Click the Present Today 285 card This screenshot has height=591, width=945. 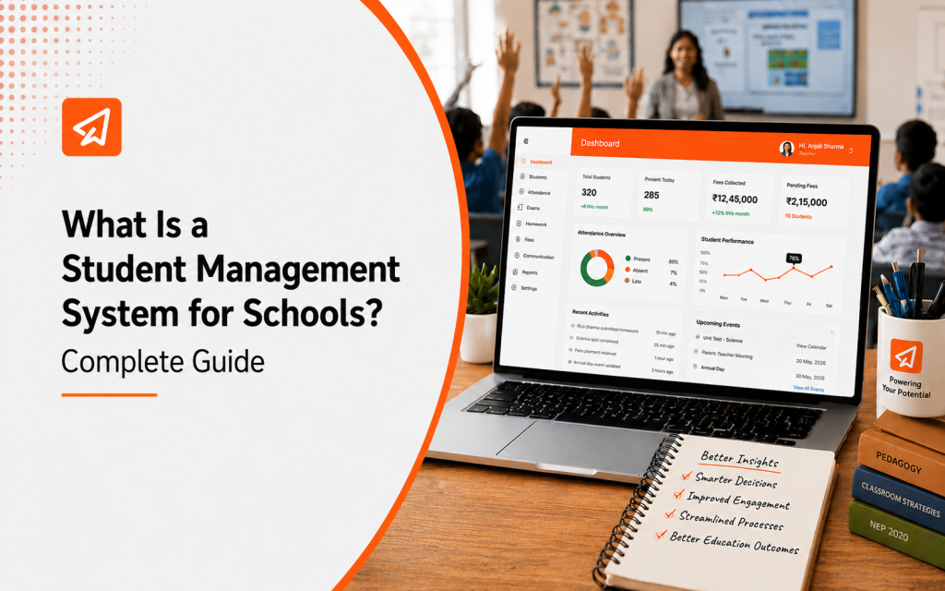(x=668, y=195)
